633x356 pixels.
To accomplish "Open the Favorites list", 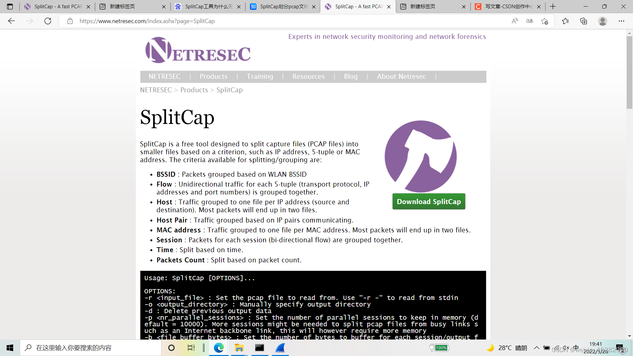I will pyautogui.click(x=565, y=21).
